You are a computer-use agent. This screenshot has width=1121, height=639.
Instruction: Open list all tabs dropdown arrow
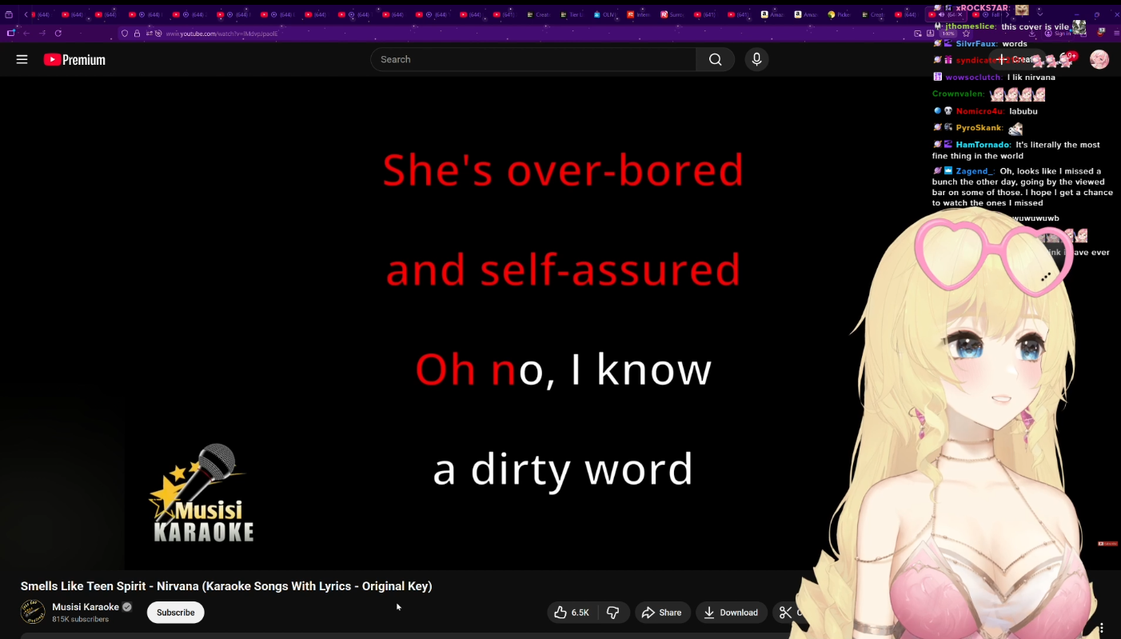tap(1039, 14)
